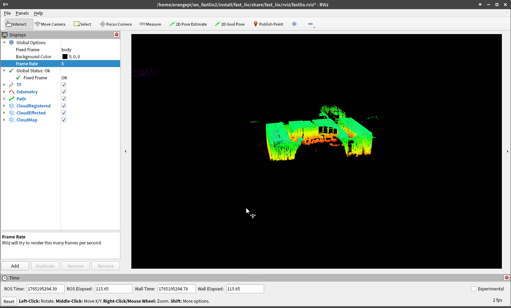Screen dimensions: 511x308
Task: Enable the Experimental checkbox
Action: point(474,289)
